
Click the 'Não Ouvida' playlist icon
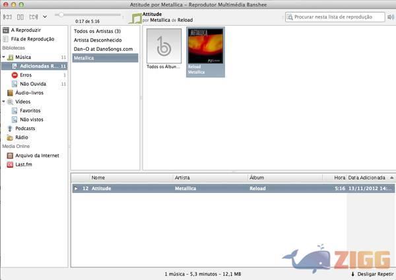pos(15,84)
